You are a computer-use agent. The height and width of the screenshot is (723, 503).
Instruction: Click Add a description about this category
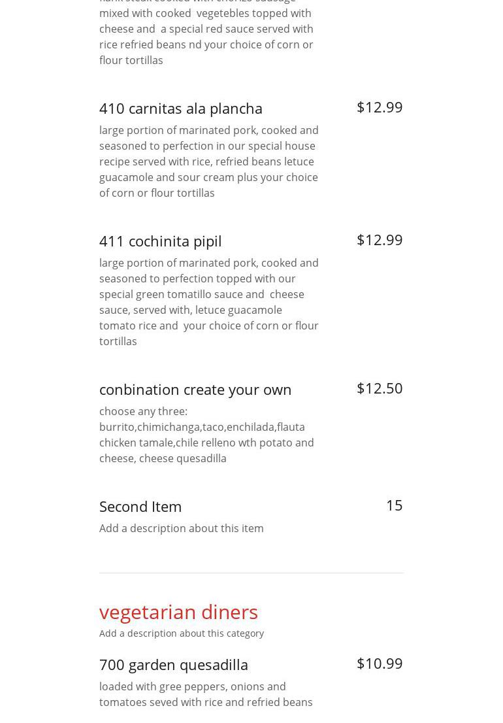click(182, 633)
